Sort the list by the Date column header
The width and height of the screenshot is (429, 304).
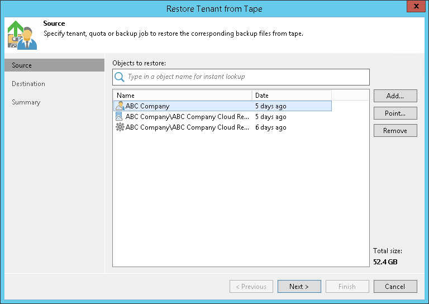point(292,96)
